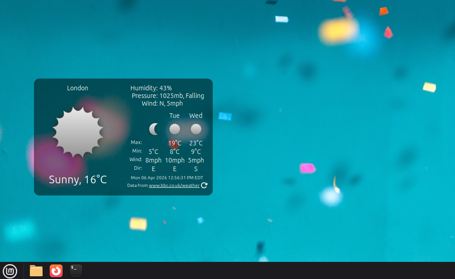Click the Humidity: 43% reading

(151, 88)
